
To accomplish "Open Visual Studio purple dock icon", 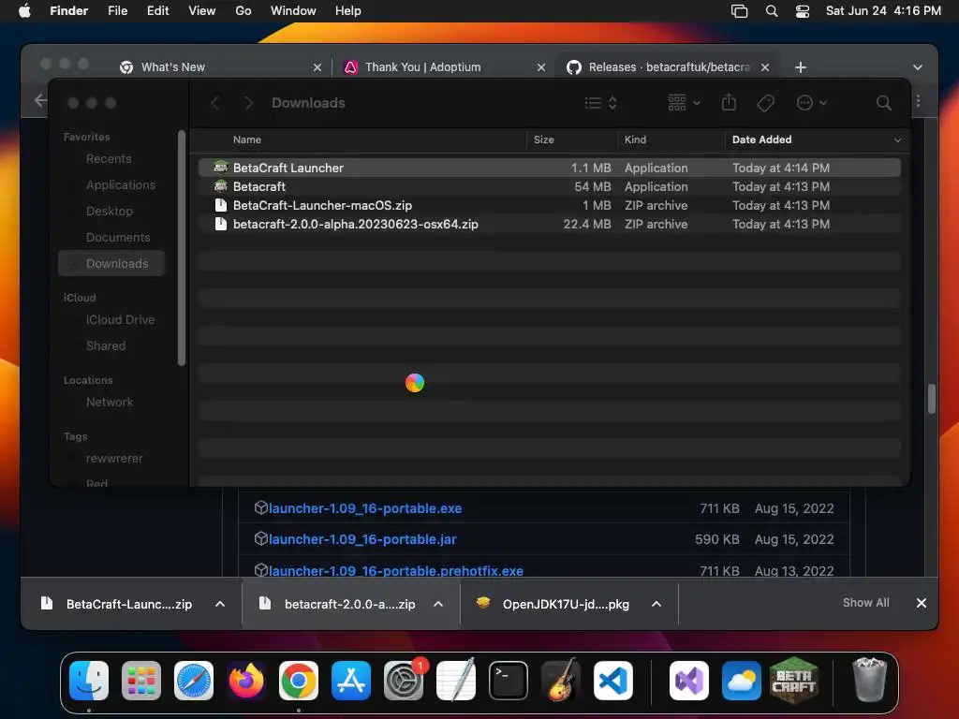I will 689,681.
